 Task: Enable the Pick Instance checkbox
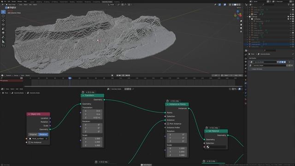tap(168, 124)
